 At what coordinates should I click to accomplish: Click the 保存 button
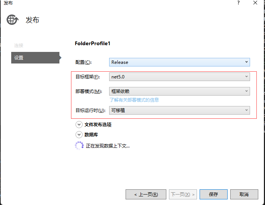point(213,195)
